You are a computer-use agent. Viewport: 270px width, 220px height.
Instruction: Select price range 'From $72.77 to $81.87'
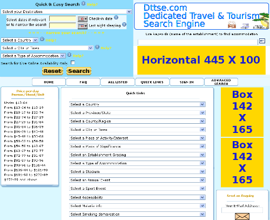point(24,156)
